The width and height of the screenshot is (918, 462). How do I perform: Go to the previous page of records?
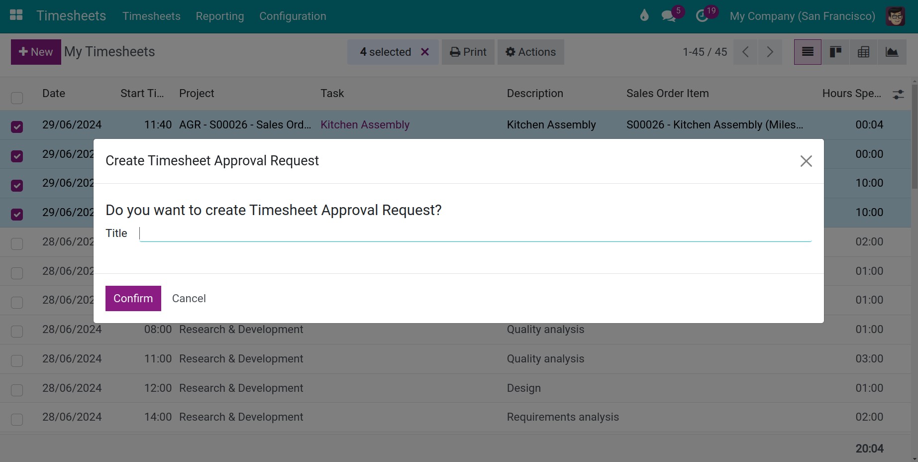(x=745, y=52)
